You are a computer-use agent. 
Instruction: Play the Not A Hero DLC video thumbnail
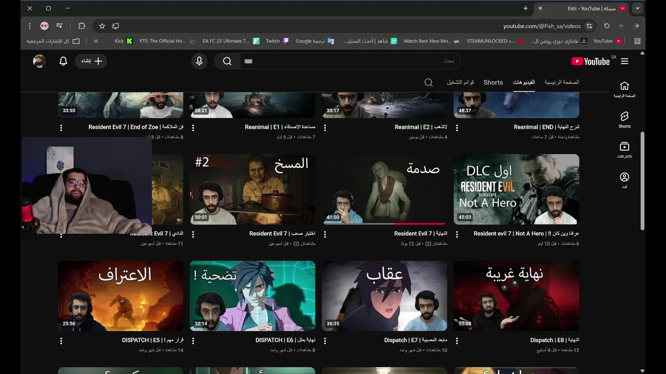(516, 189)
